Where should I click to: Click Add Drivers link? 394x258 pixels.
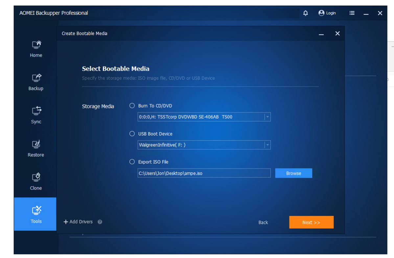coord(78,222)
